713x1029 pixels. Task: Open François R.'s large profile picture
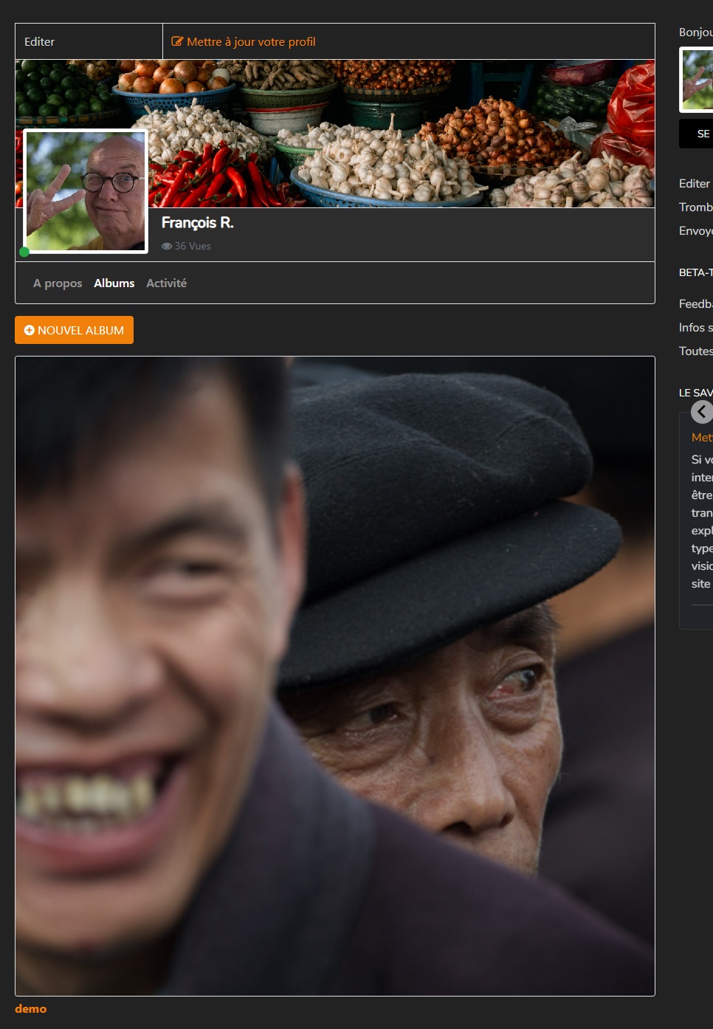coord(86,191)
